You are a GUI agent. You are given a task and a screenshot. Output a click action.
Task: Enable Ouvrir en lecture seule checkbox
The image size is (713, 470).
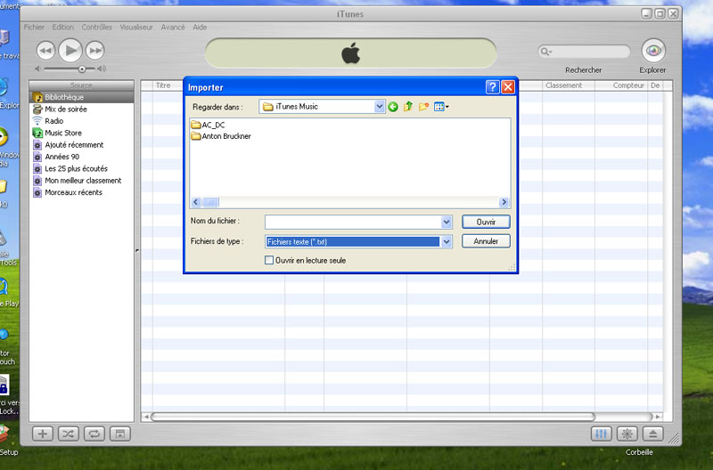coord(269,260)
